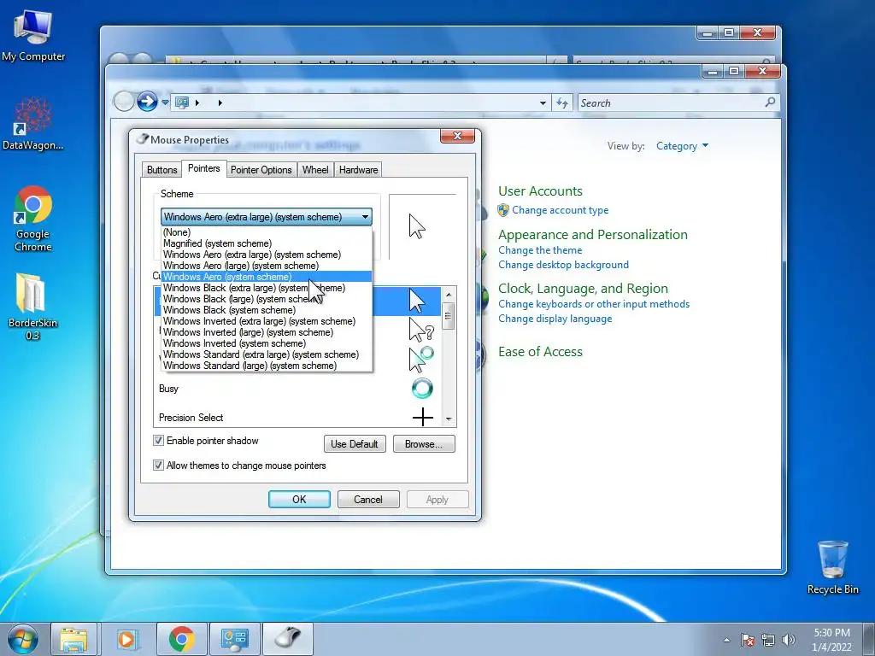875x656 pixels.
Task: Open the Ease of Access category
Action: click(540, 352)
